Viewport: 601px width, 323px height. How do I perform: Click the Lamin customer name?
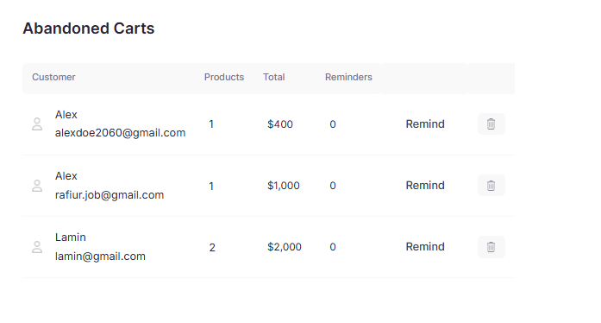click(71, 237)
